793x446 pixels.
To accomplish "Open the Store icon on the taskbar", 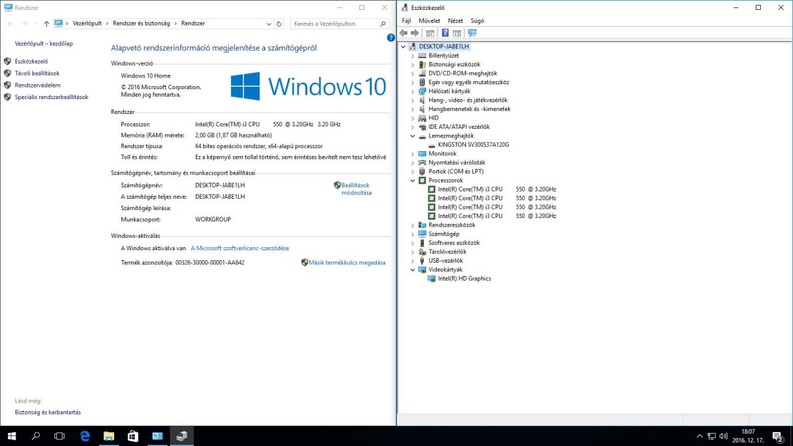I will point(133,436).
